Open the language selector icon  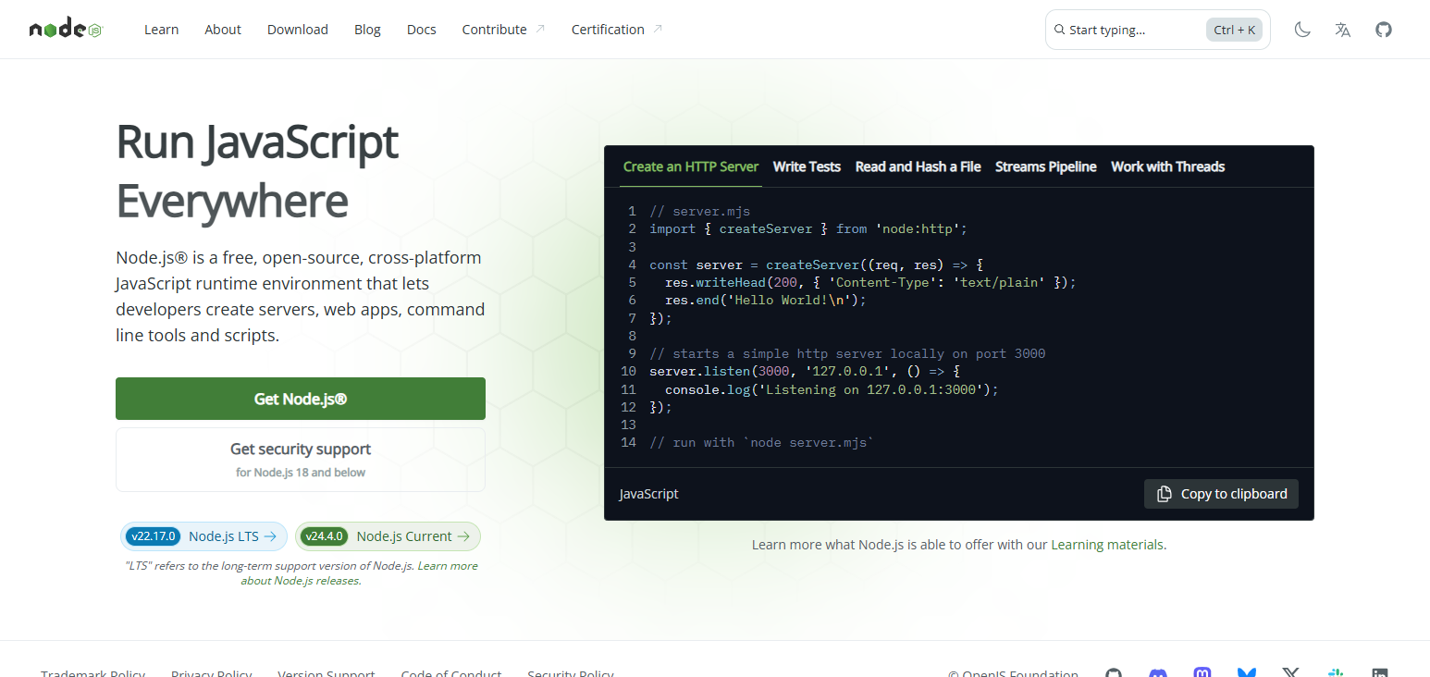tap(1343, 30)
